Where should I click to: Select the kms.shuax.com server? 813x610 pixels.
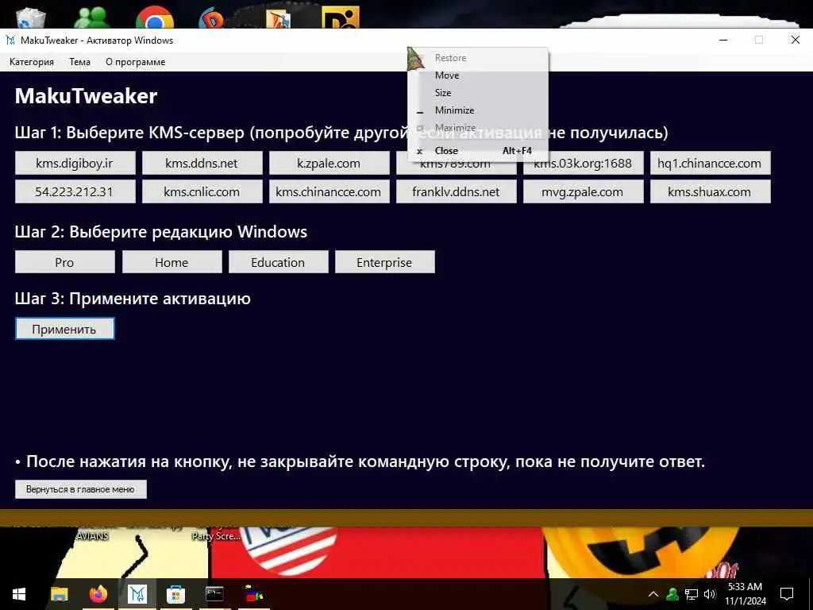pos(711,191)
